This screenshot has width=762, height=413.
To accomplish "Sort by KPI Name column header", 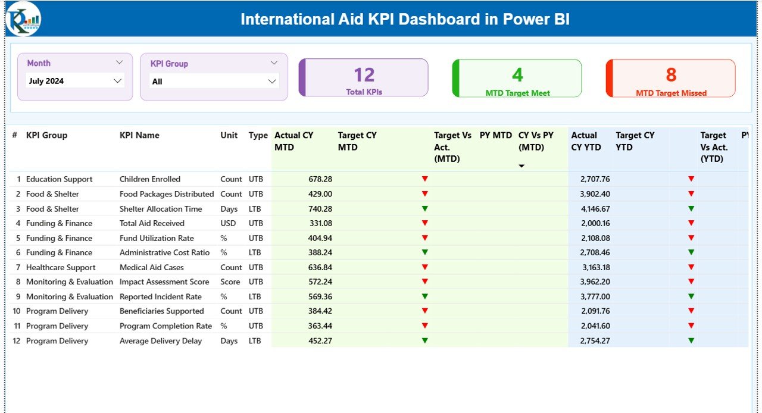I will click(139, 135).
